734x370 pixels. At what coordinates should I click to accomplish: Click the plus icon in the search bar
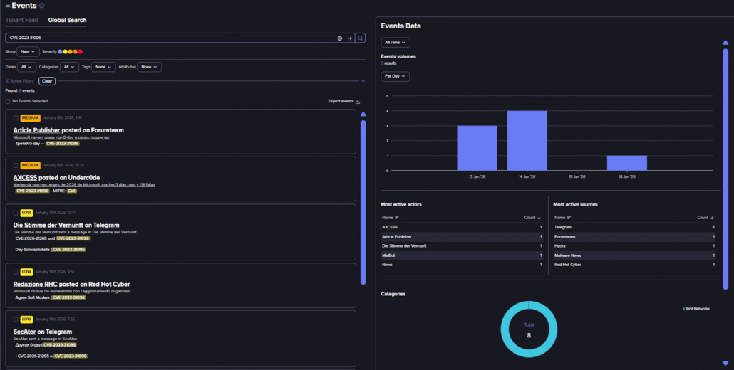click(x=350, y=38)
